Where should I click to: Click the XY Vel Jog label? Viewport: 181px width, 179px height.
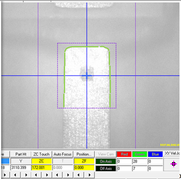point(173,153)
